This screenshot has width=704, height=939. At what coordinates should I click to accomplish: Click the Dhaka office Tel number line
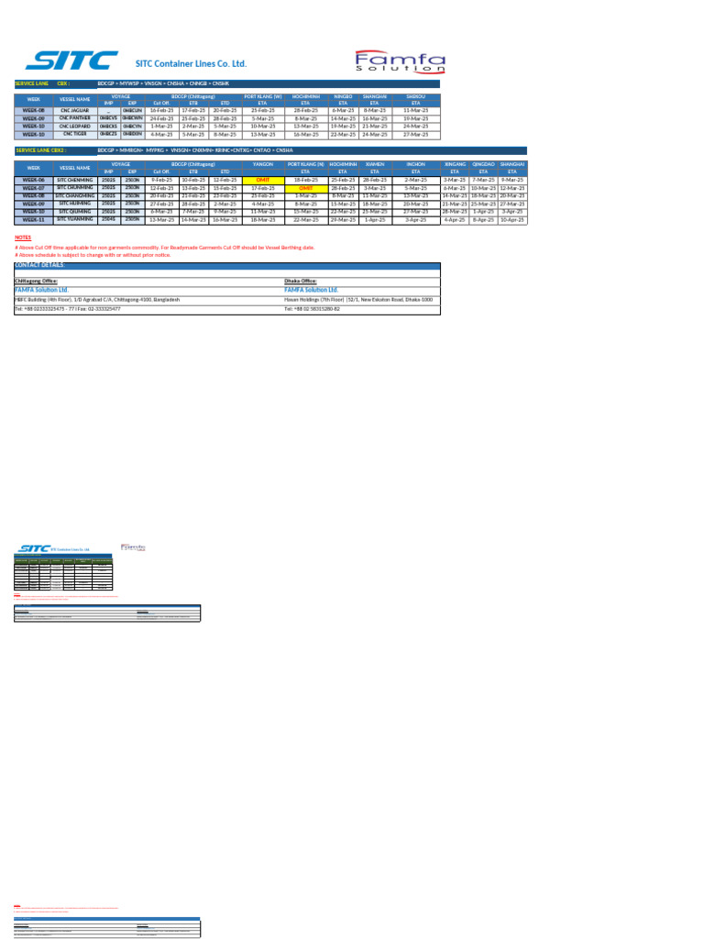pyautogui.click(x=312, y=309)
